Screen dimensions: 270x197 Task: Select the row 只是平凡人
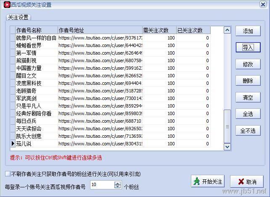pos(110,106)
